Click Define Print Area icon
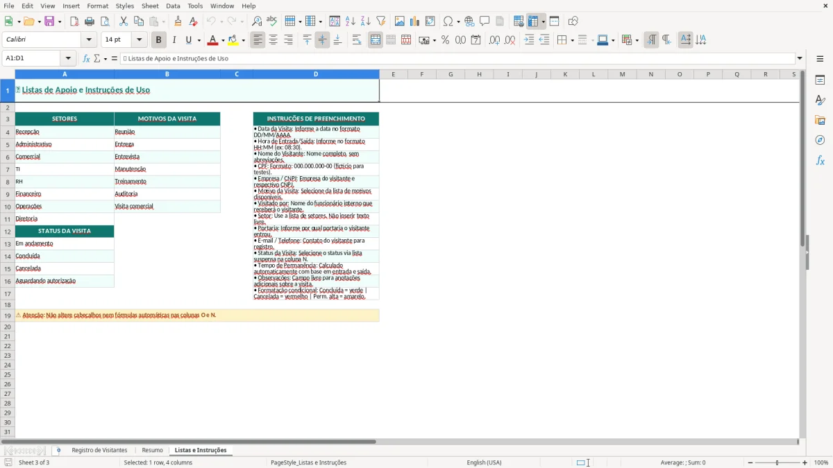Viewport: 833px width, 468px height. click(519, 21)
